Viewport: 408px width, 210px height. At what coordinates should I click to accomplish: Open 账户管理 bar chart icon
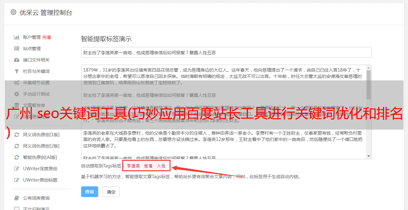pyautogui.click(x=17, y=37)
